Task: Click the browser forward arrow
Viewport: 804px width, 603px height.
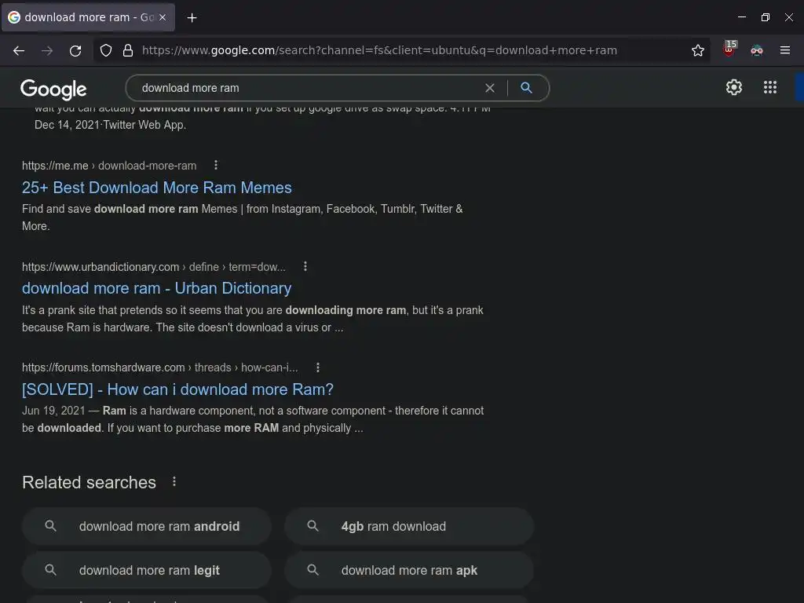Action: [47, 50]
